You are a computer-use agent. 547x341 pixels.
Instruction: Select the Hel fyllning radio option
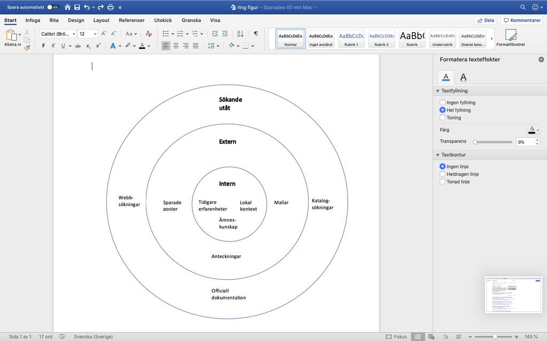pyautogui.click(x=442, y=110)
